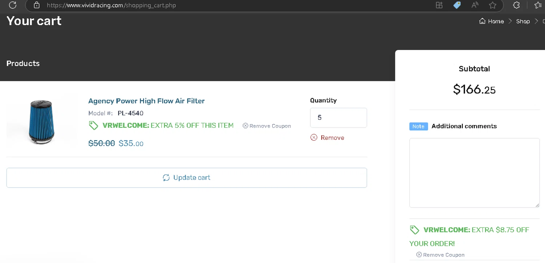Click the Quantity input field

coord(338,118)
